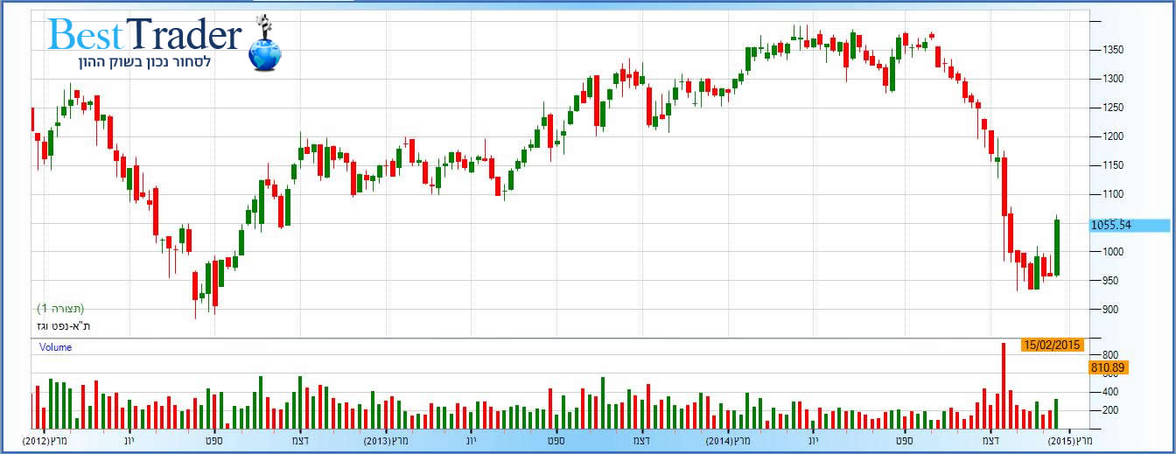
Task: Click the (2014) מרץ label on the time axis
Action: 731,441
